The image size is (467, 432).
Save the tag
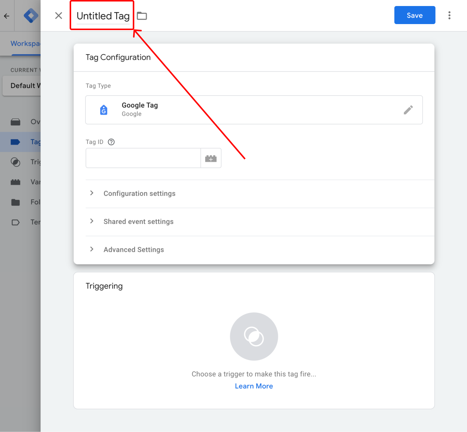click(x=415, y=15)
